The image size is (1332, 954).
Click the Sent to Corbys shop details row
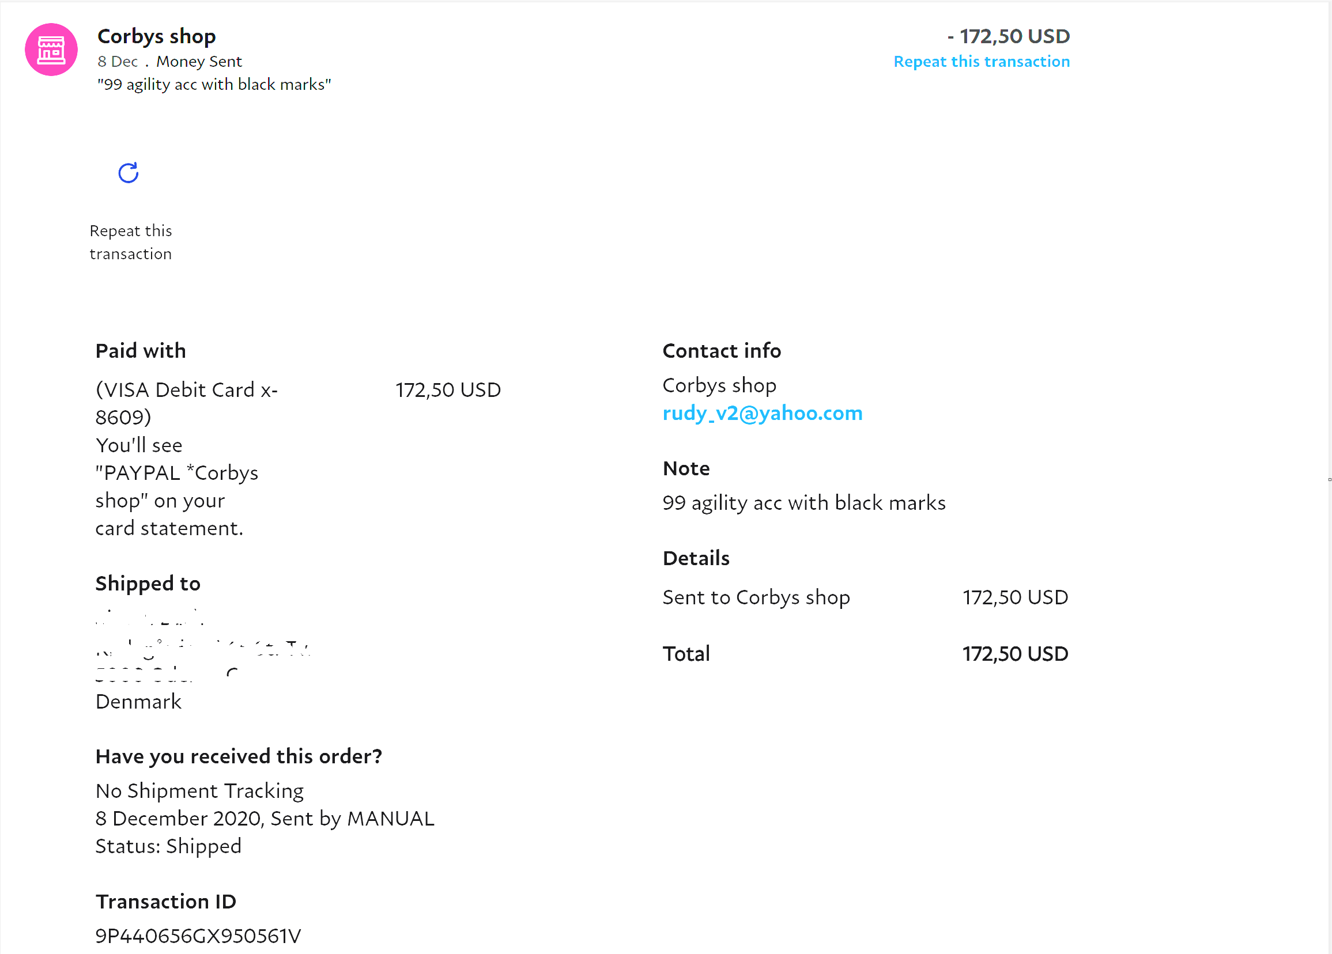(x=756, y=597)
